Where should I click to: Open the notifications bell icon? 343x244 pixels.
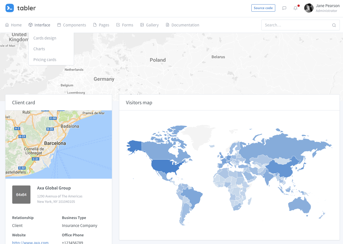point(295,8)
